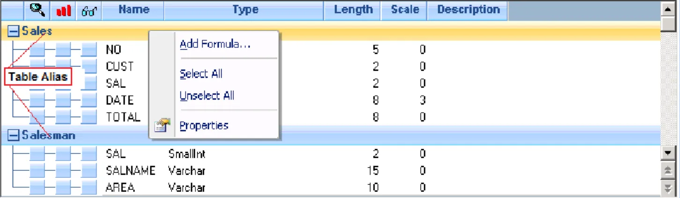
Task: Tick the glasses-column box for AREA
Action: [x=88, y=187]
